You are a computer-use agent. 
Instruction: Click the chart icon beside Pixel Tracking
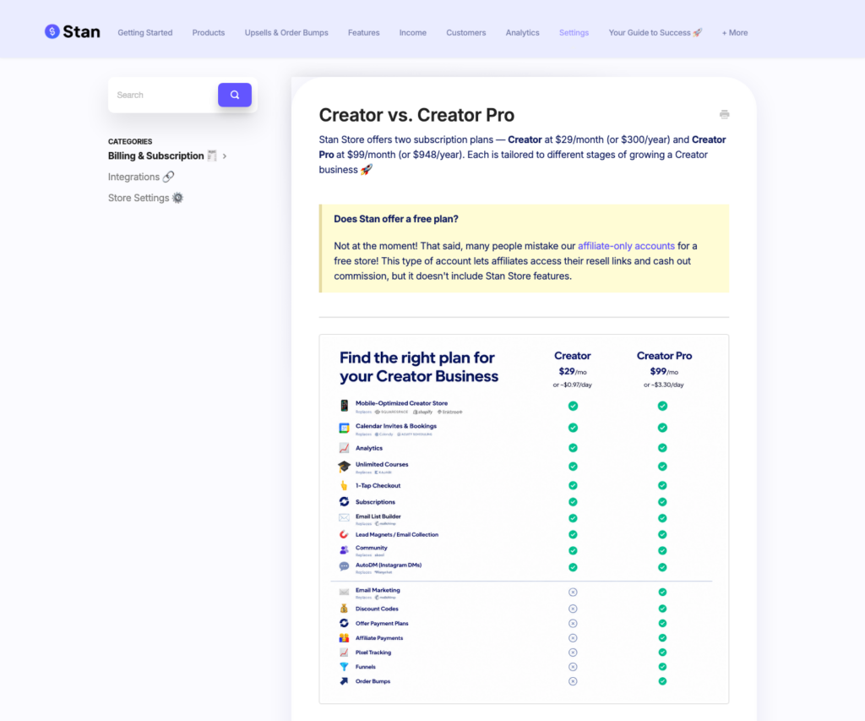[345, 652]
